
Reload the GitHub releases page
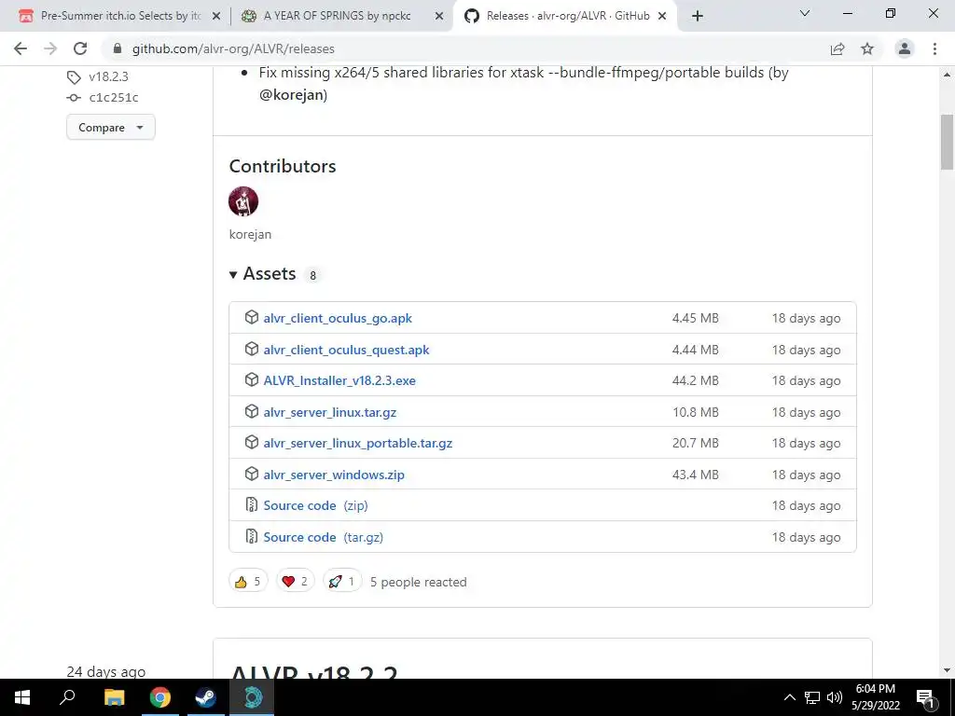(x=80, y=48)
